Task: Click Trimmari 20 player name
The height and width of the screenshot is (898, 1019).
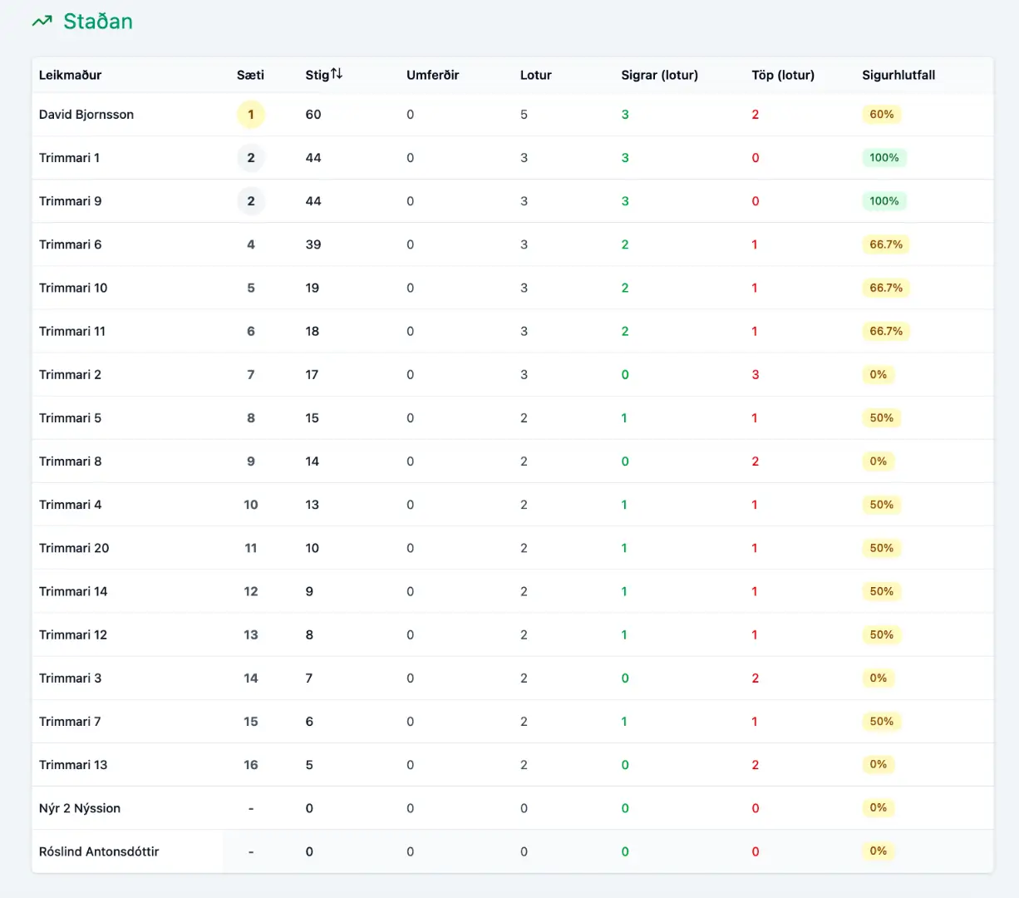Action: click(x=74, y=548)
